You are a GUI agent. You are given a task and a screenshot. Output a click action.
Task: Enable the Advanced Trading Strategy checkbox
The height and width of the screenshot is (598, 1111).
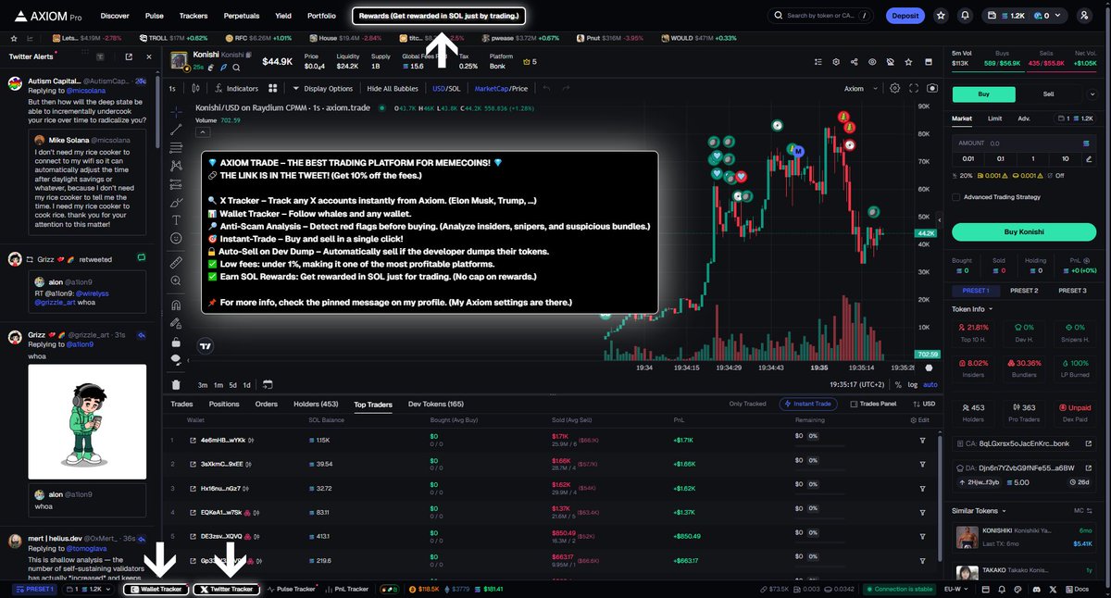tap(956, 196)
